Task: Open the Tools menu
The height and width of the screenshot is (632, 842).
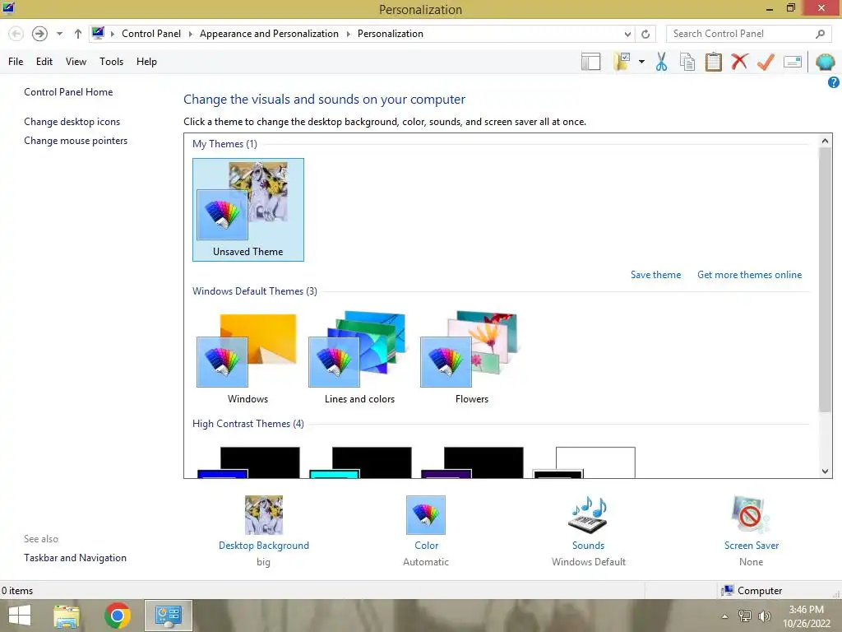Action: tap(111, 62)
